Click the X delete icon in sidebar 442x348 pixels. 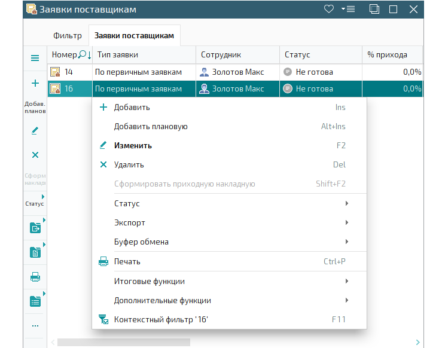(x=35, y=155)
